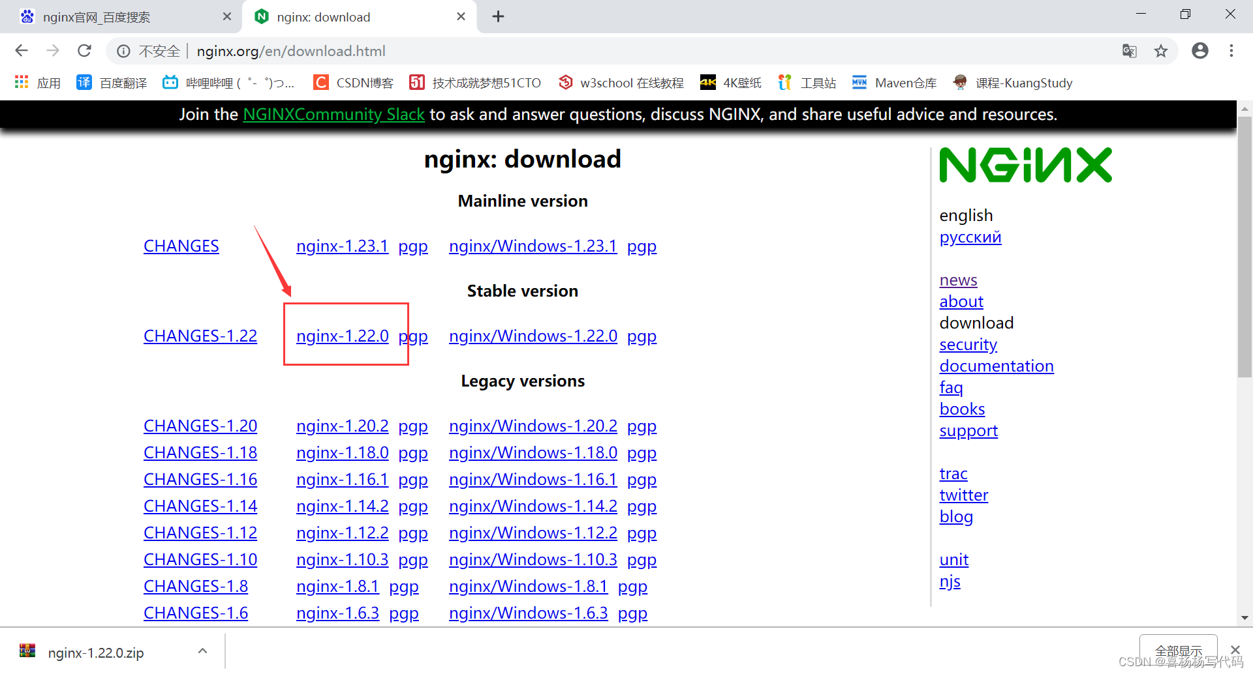Open the Chrome three-dot menu

(x=1231, y=51)
